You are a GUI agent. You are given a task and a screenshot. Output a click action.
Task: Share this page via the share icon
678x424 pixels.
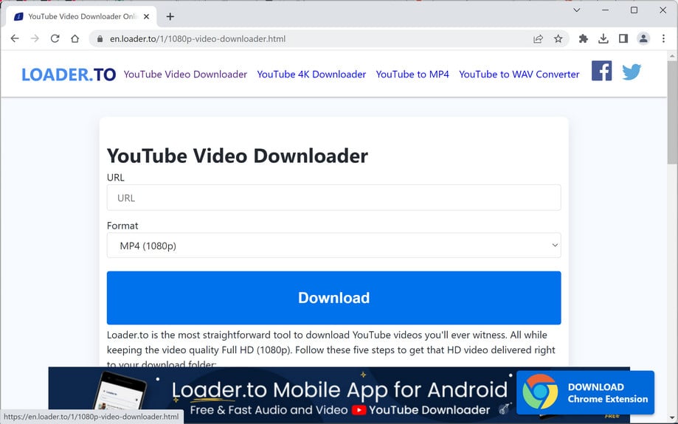(x=538, y=39)
